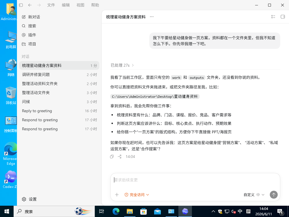Open File Explorer from the taskbar
Screen dimensions: 289x217
(x=130, y=211)
